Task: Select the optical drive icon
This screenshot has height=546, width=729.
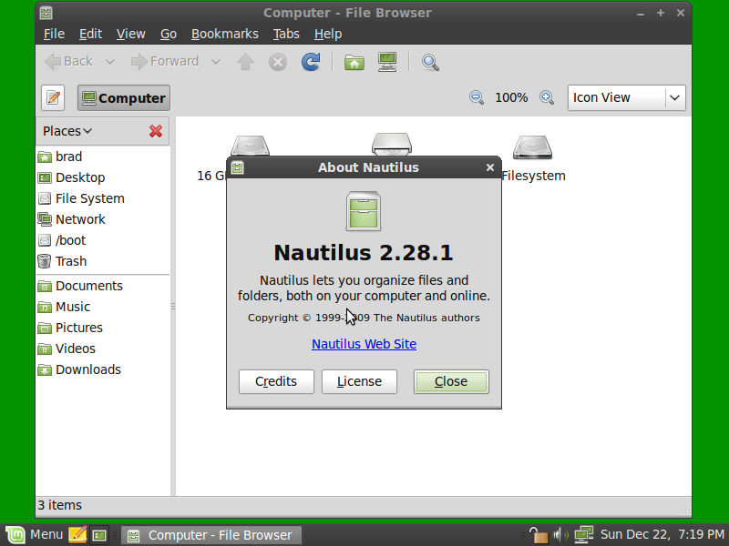Action: pos(392,144)
